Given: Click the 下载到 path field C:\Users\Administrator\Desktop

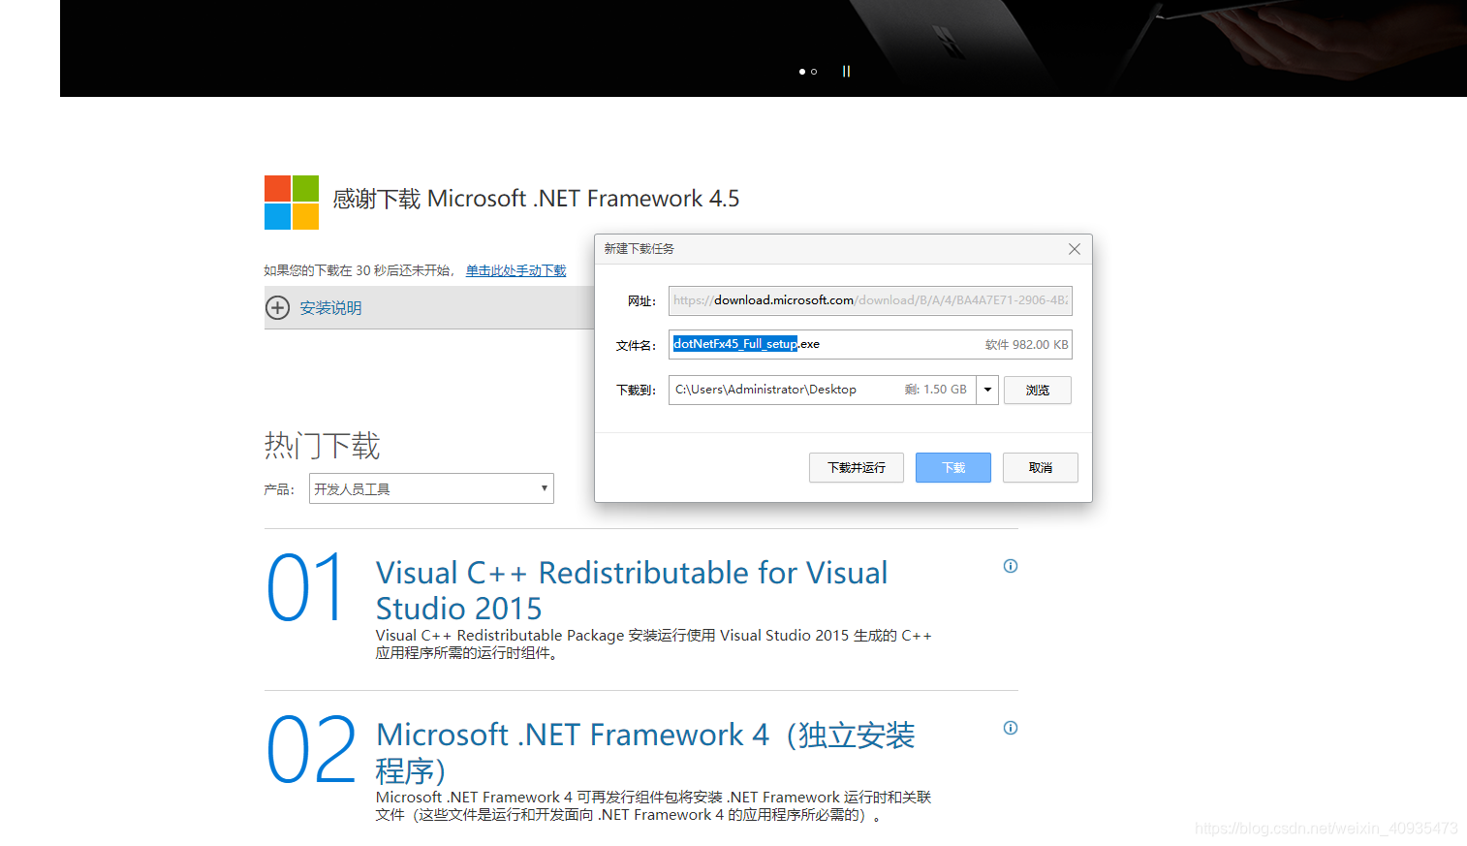Looking at the screenshot, I should [x=822, y=390].
